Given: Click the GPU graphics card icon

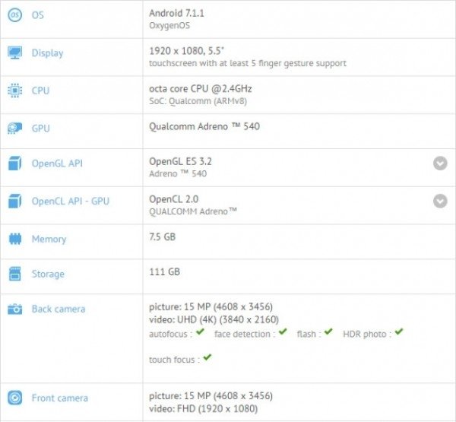Looking at the screenshot, I should (x=15, y=129).
